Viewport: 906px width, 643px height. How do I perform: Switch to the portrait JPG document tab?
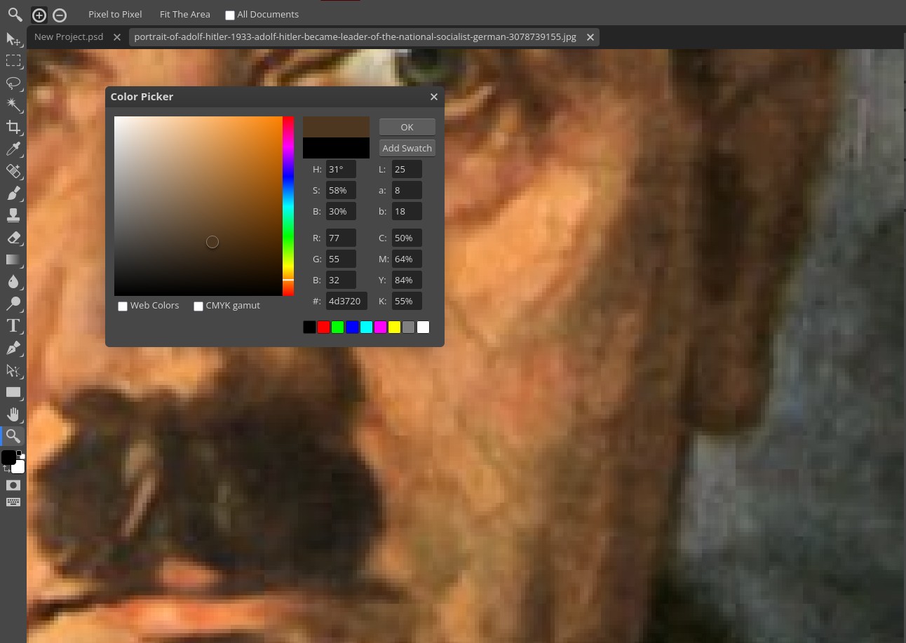(355, 36)
